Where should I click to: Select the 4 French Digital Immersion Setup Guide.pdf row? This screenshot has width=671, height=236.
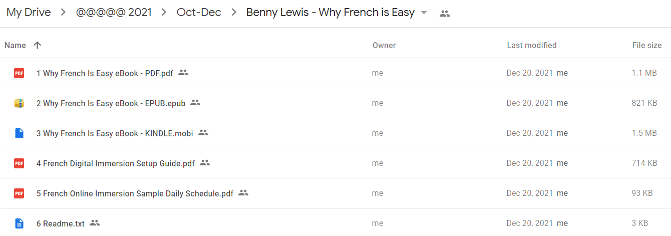[x=335, y=163]
